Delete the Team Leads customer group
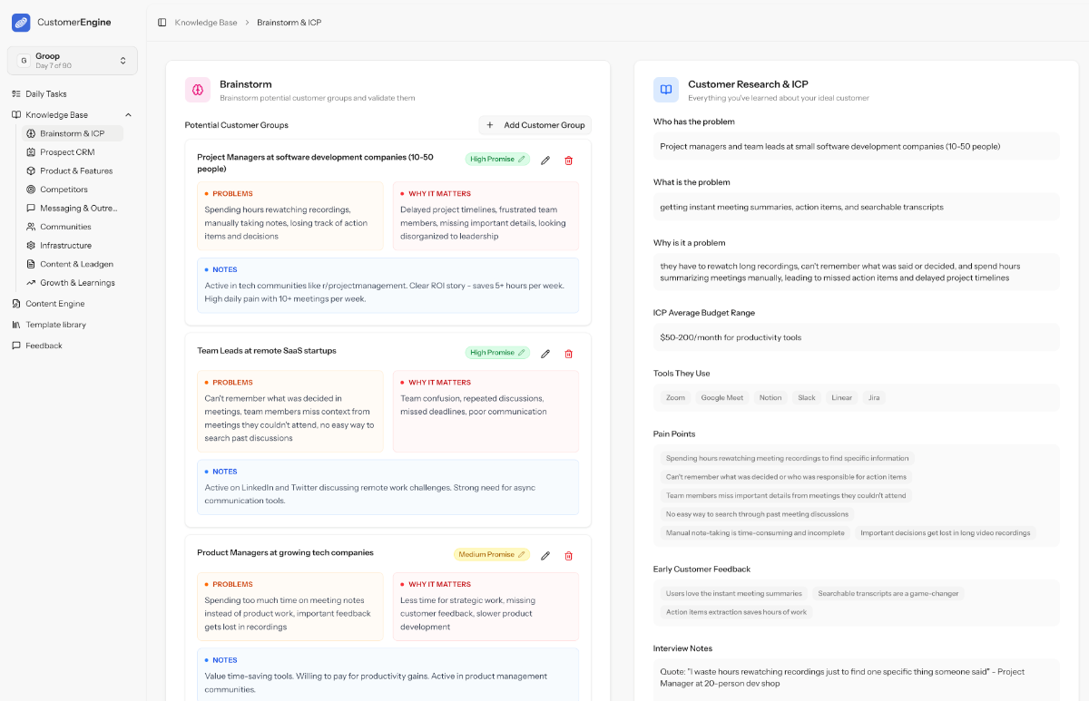 (x=569, y=354)
